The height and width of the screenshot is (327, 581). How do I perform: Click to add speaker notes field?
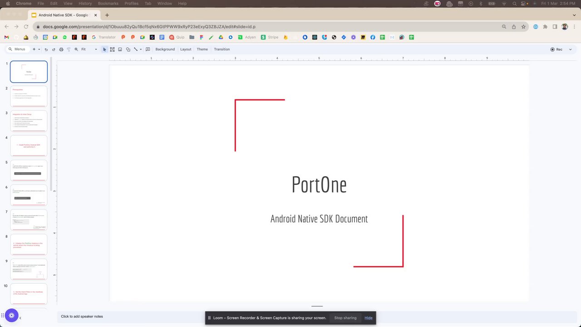click(82, 317)
